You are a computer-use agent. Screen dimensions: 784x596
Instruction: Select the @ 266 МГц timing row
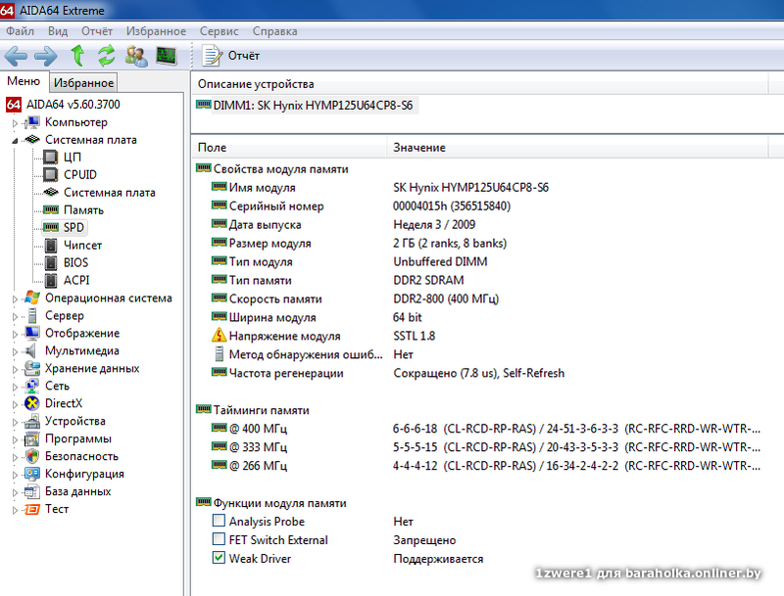coord(486,466)
